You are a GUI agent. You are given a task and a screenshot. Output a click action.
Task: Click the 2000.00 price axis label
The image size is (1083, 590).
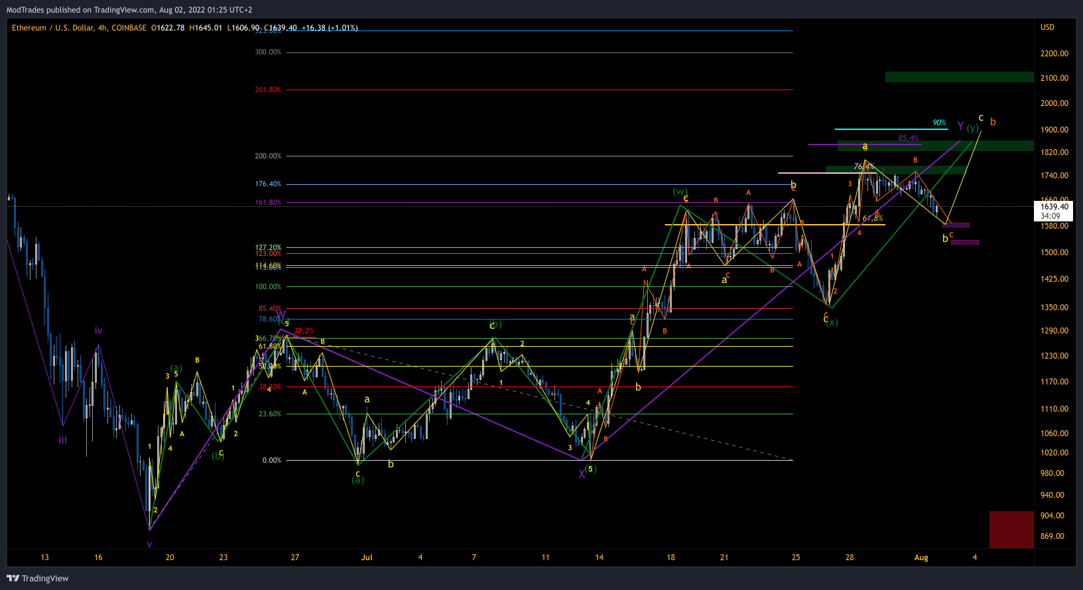pyautogui.click(x=1054, y=103)
